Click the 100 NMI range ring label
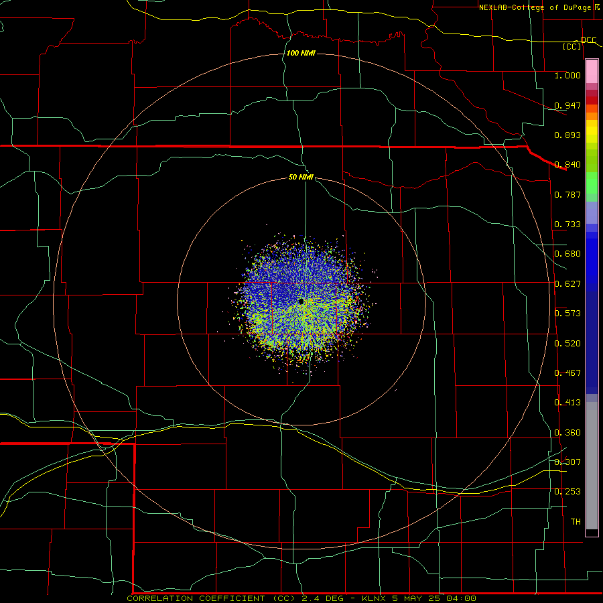Viewport: 603px width, 603px height. coord(301,53)
